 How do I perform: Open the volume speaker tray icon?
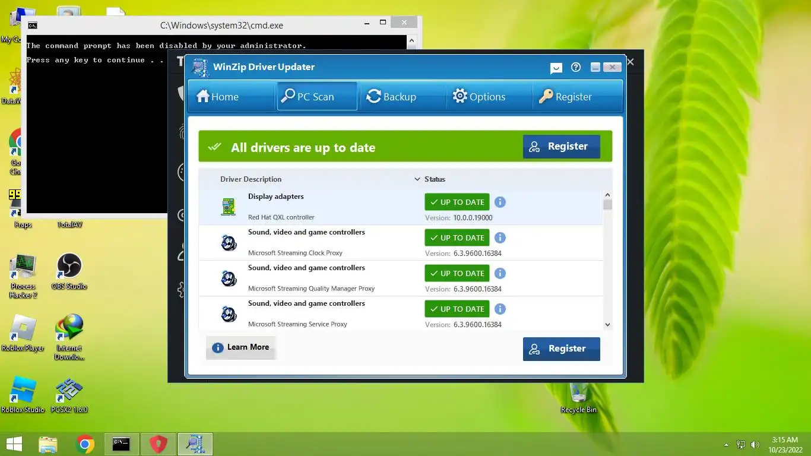755,445
